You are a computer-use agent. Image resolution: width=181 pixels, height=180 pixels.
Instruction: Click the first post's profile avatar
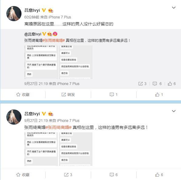(14, 14)
